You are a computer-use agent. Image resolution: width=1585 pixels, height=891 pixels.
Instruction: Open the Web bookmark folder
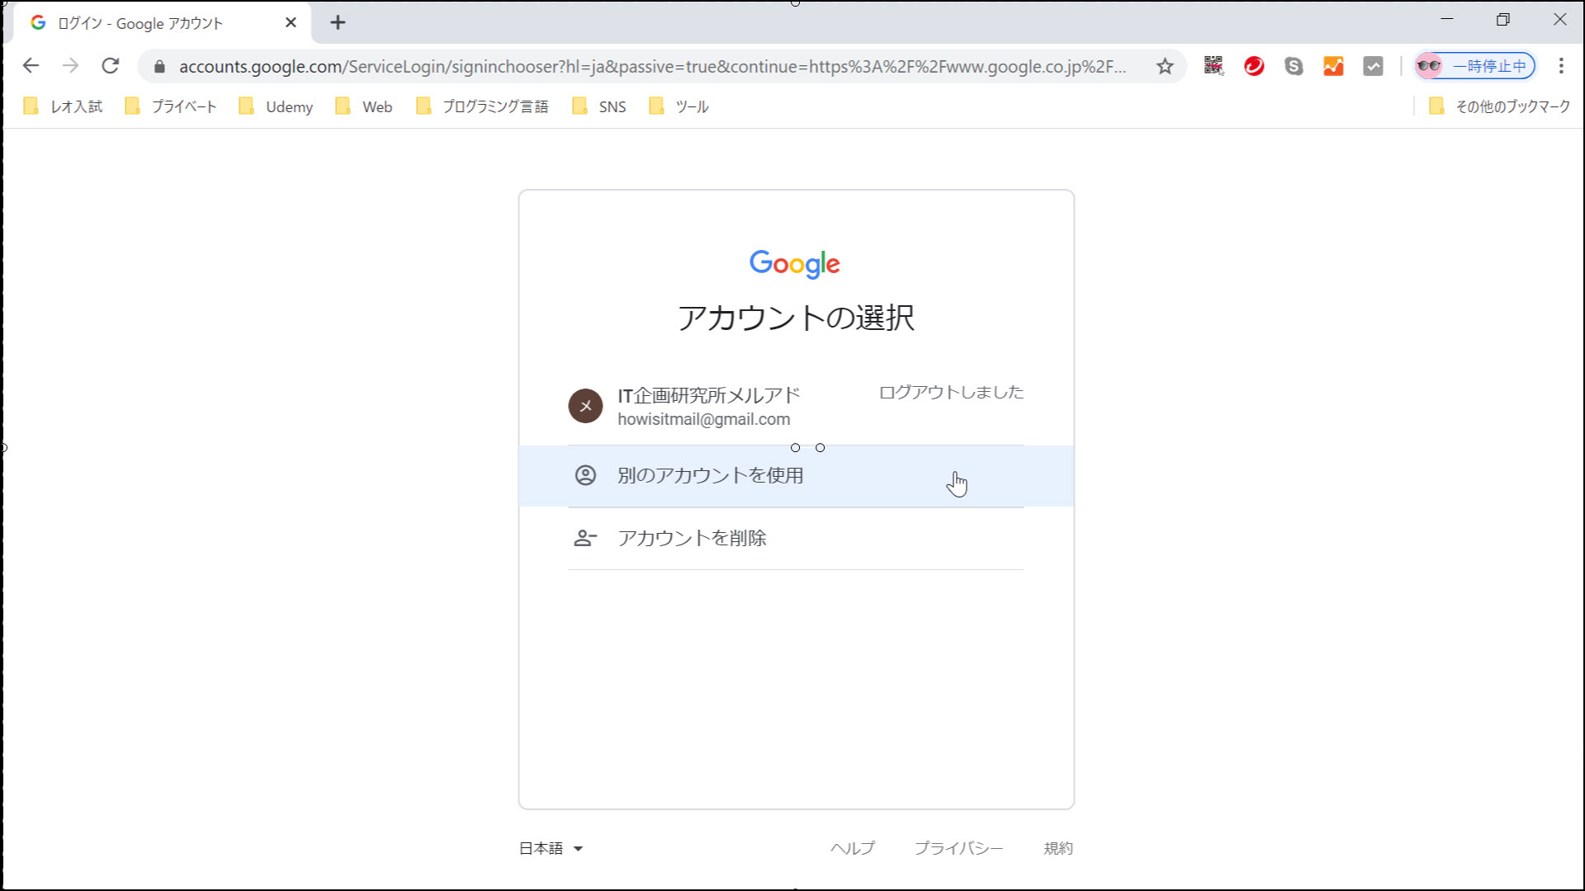point(364,106)
